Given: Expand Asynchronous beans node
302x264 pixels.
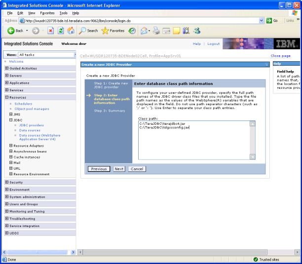Looking at the screenshot, I should [11, 151].
